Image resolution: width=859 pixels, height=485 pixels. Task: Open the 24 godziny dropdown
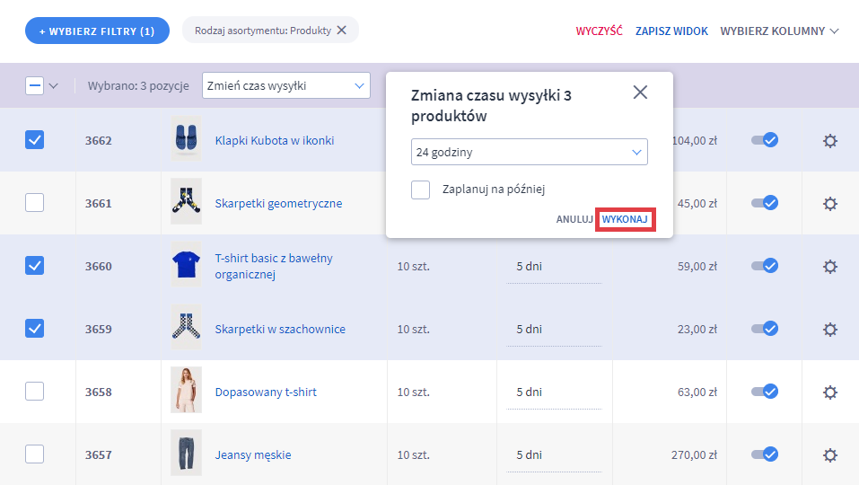529,153
